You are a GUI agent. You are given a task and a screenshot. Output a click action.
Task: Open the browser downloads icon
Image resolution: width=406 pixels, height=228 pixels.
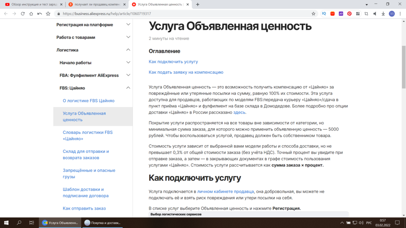point(383,13)
